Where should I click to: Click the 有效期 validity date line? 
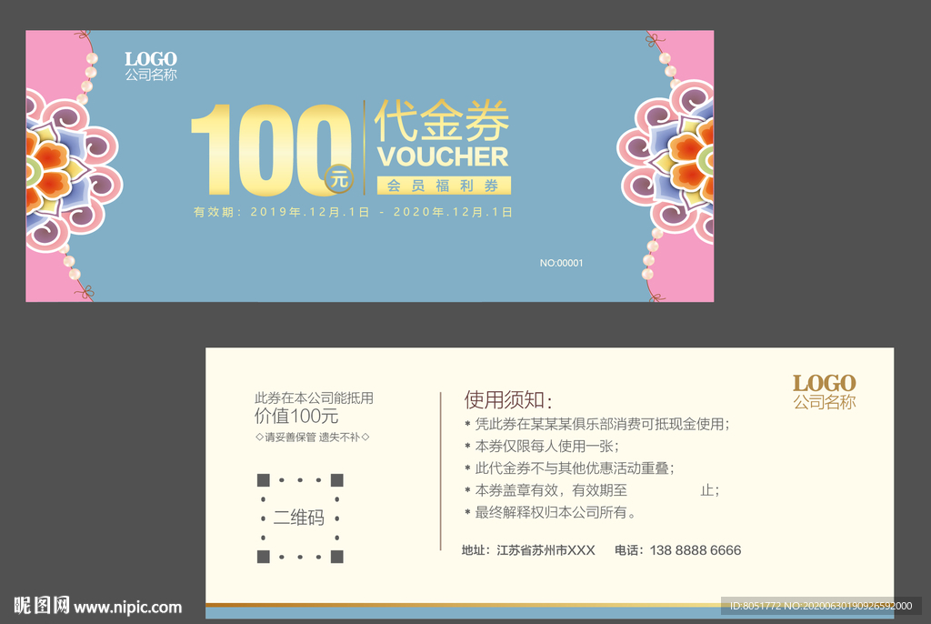click(354, 212)
